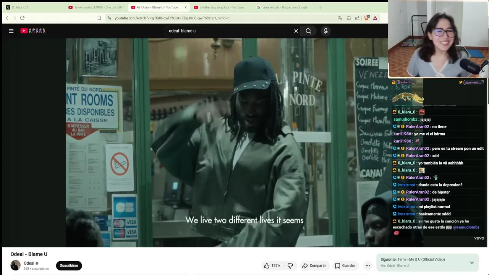This screenshot has width=489, height=275.
Task: Run search with magnifier icon
Action: click(x=308, y=31)
